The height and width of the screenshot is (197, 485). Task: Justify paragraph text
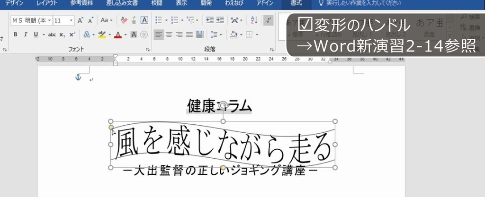point(189,34)
